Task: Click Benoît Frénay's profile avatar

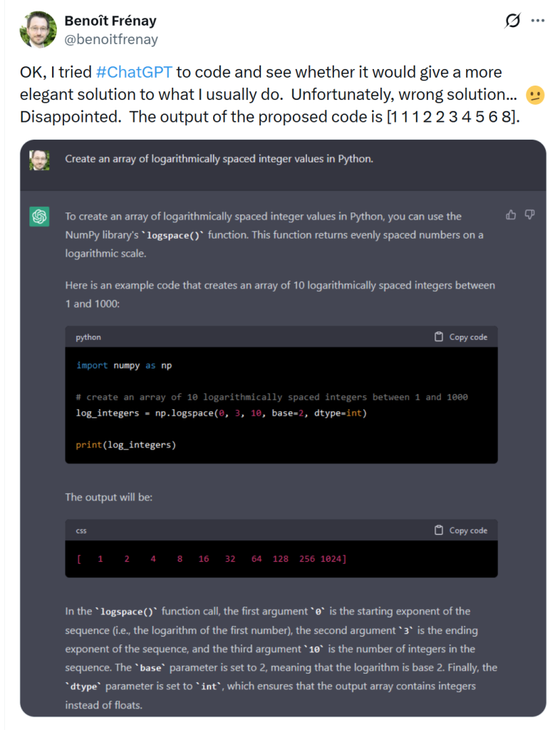Action: point(38,29)
